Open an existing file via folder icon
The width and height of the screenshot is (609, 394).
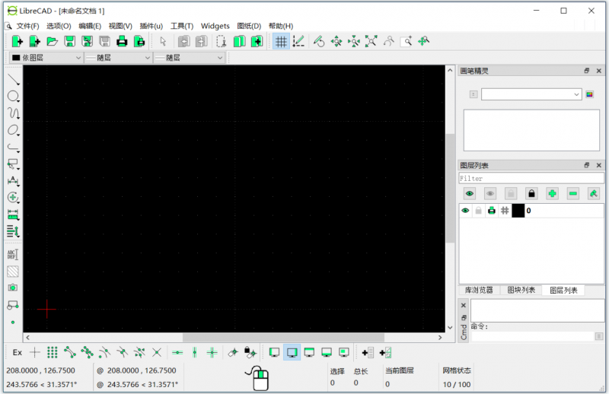(52, 42)
